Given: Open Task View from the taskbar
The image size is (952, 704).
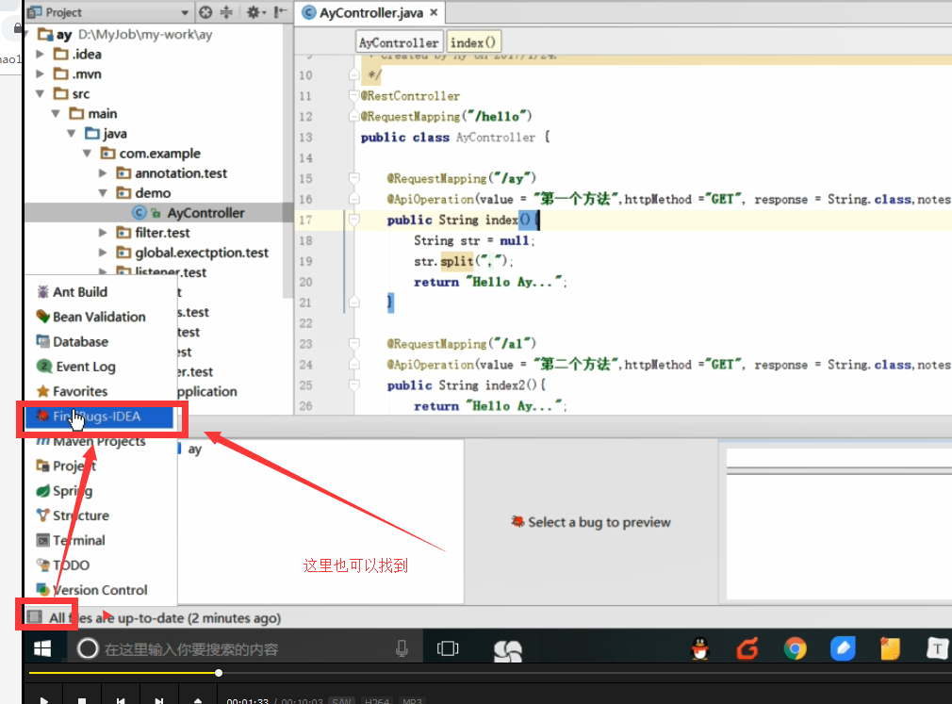Looking at the screenshot, I should click(x=448, y=648).
